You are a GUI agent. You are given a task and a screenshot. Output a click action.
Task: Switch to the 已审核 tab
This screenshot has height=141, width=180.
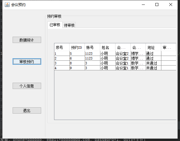(55, 25)
